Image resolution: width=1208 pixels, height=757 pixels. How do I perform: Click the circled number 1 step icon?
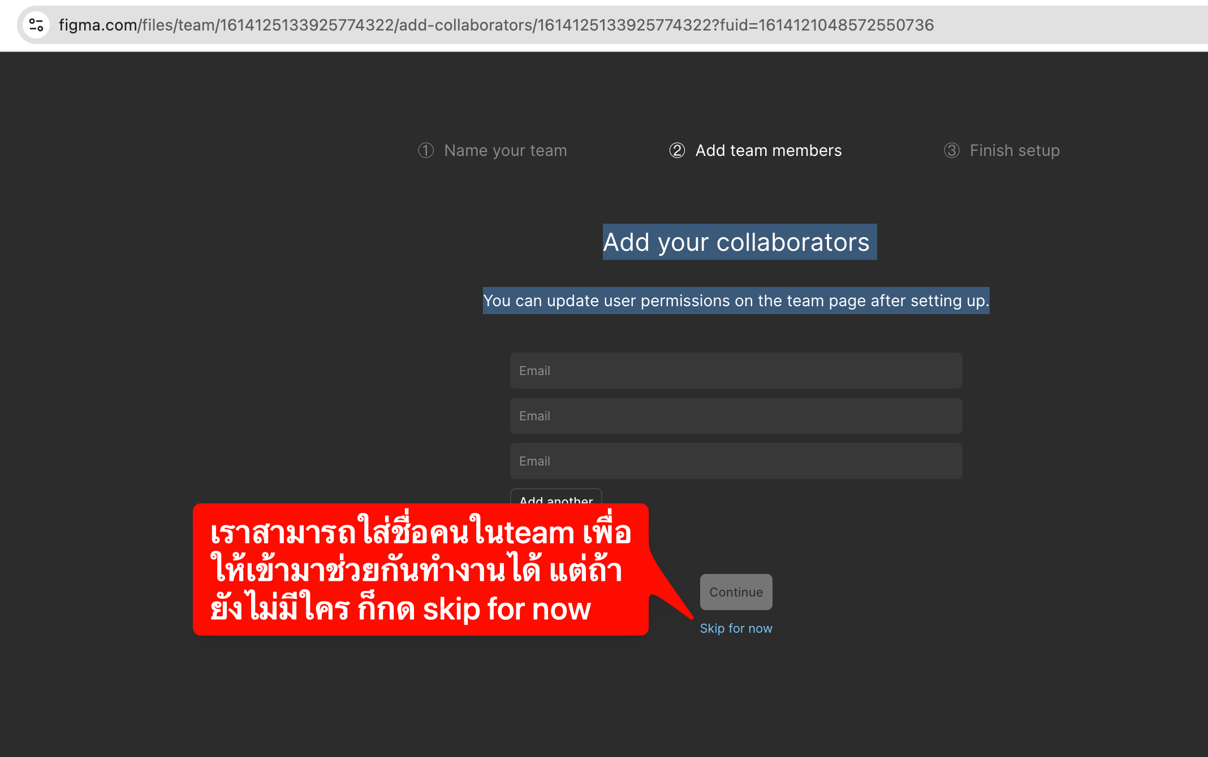426,150
